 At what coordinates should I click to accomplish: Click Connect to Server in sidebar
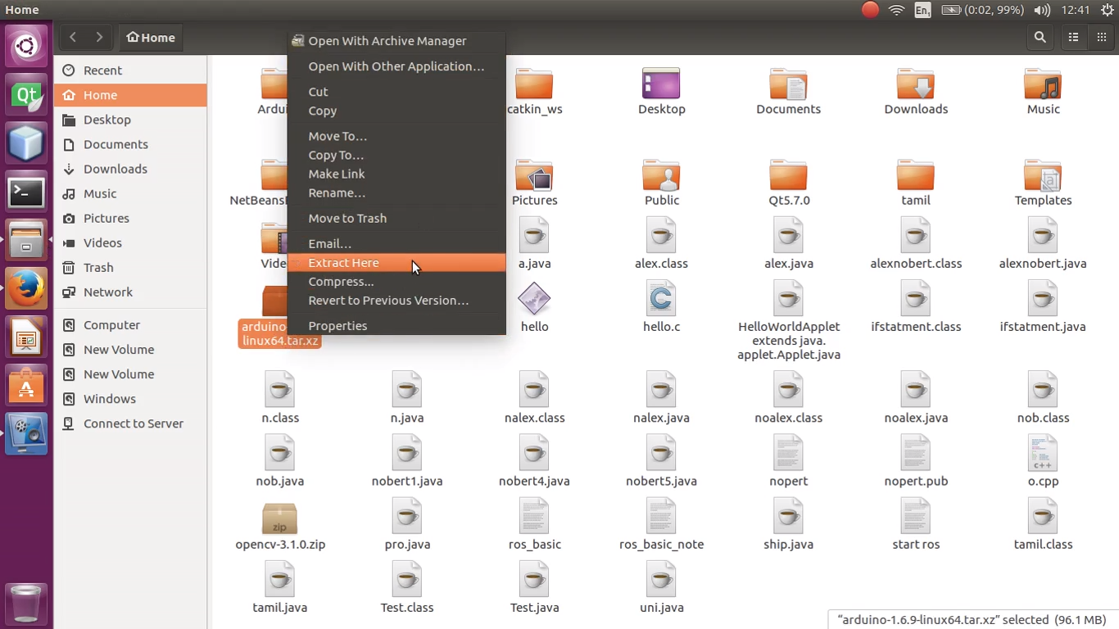point(134,423)
